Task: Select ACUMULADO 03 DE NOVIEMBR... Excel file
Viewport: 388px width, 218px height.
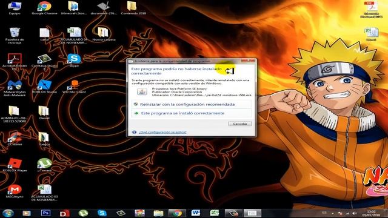Action: 44,193
